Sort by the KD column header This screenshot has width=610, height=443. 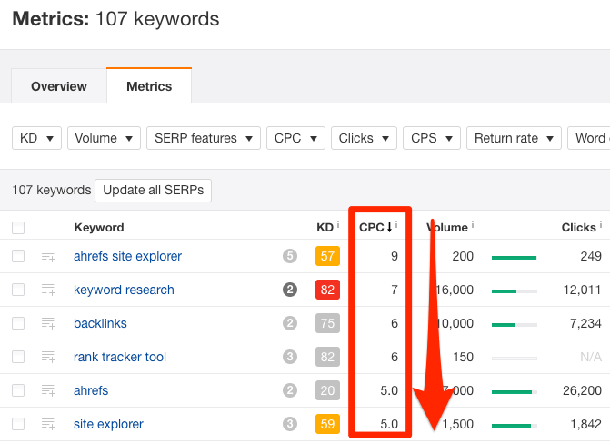[x=325, y=227]
